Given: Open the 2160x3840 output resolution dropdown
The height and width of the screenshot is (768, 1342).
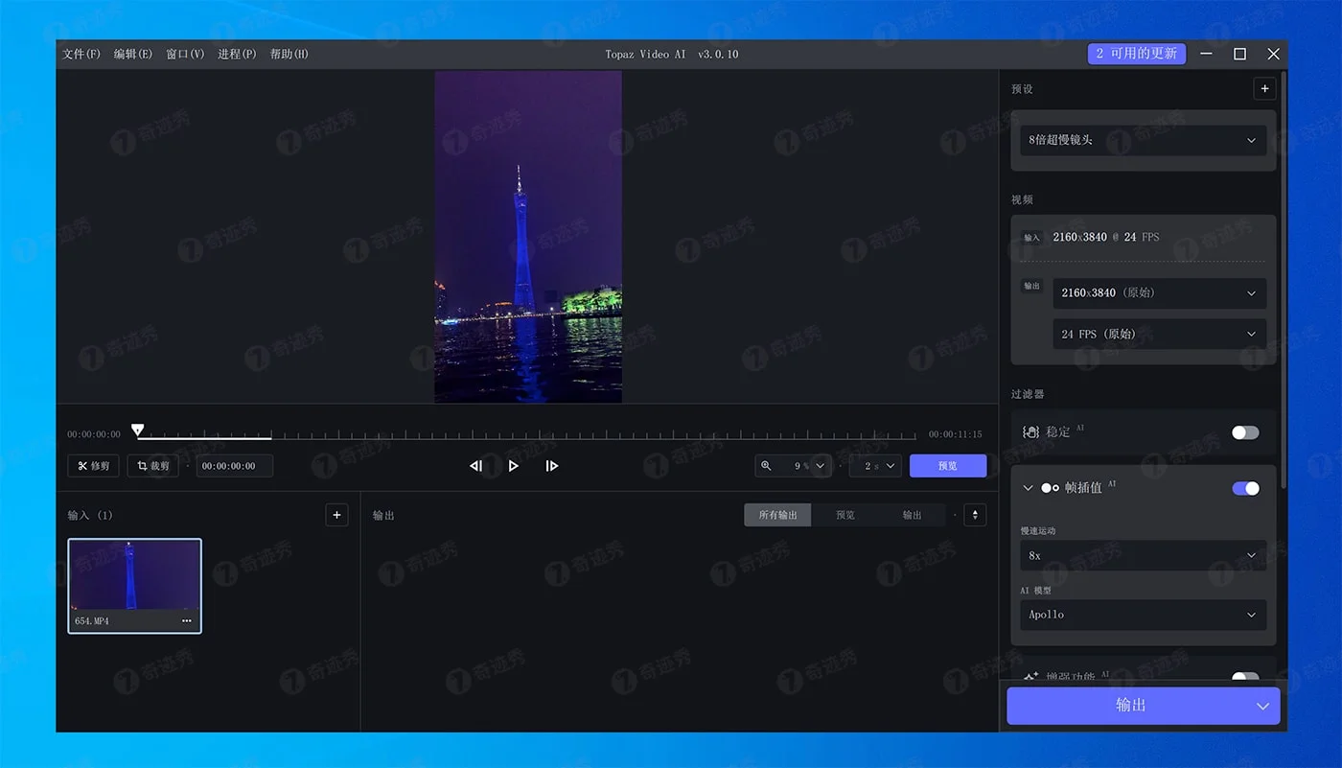Looking at the screenshot, I should [1158, 293].
